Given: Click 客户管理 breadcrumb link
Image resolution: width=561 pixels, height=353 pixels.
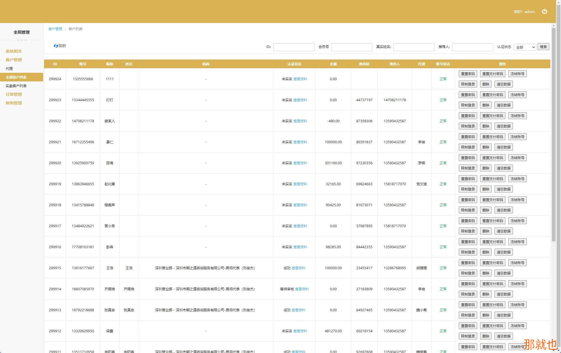Looking at the screenshot, I should tap(55, 29).
